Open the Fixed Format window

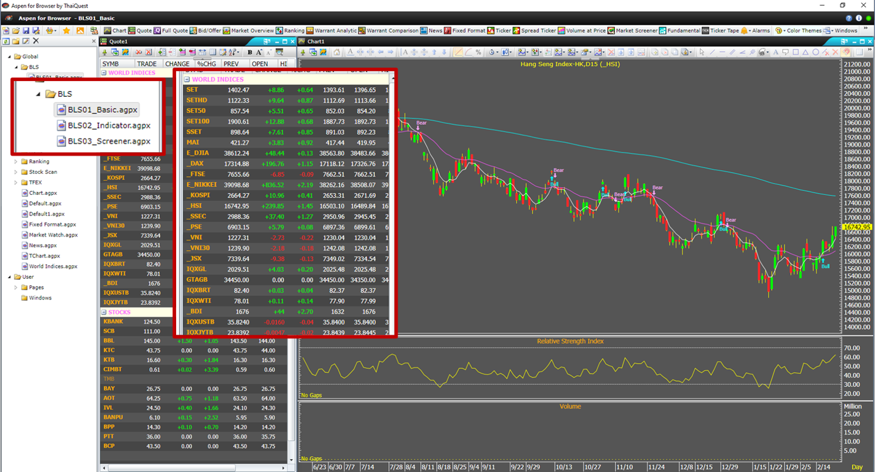click(465, 31)
